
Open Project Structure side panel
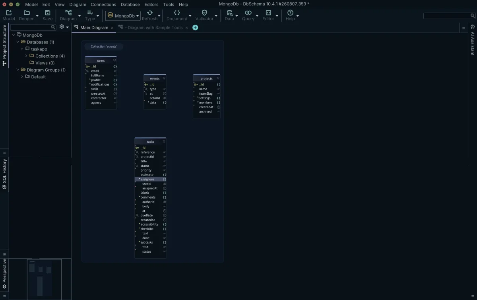click(4, 45)
